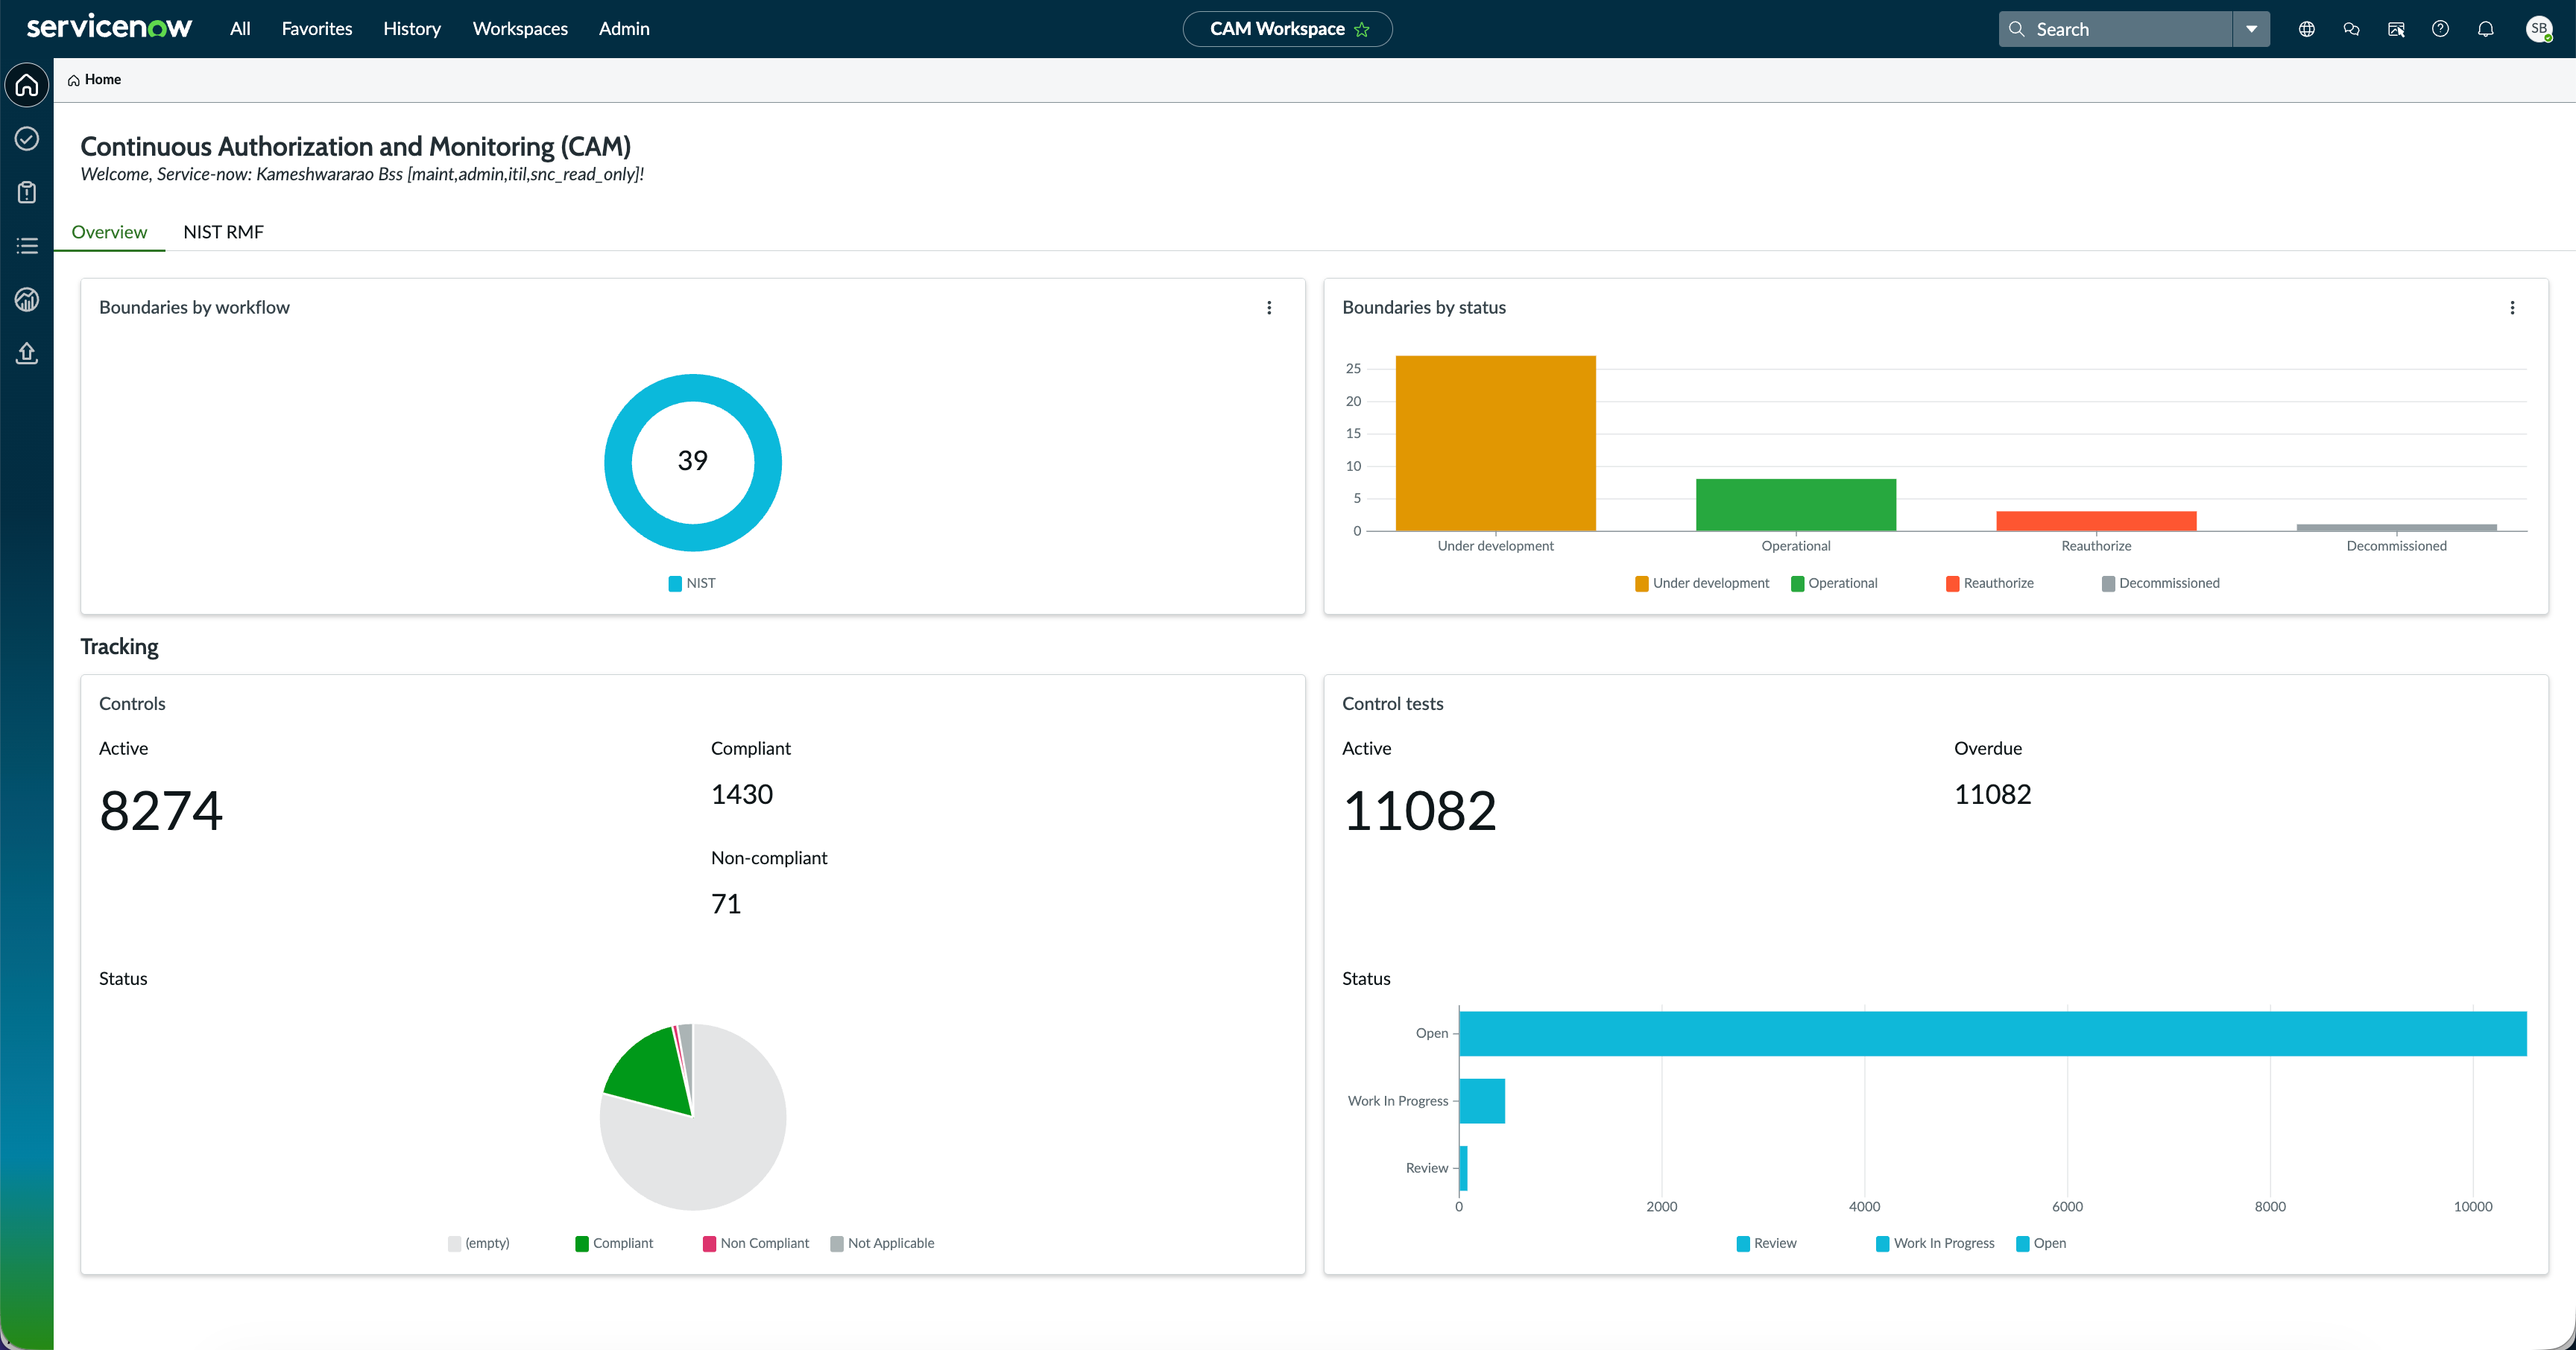Click the globe icon in header
This screenshot has width=2576, height=1350.
(x=2306, y=29)
